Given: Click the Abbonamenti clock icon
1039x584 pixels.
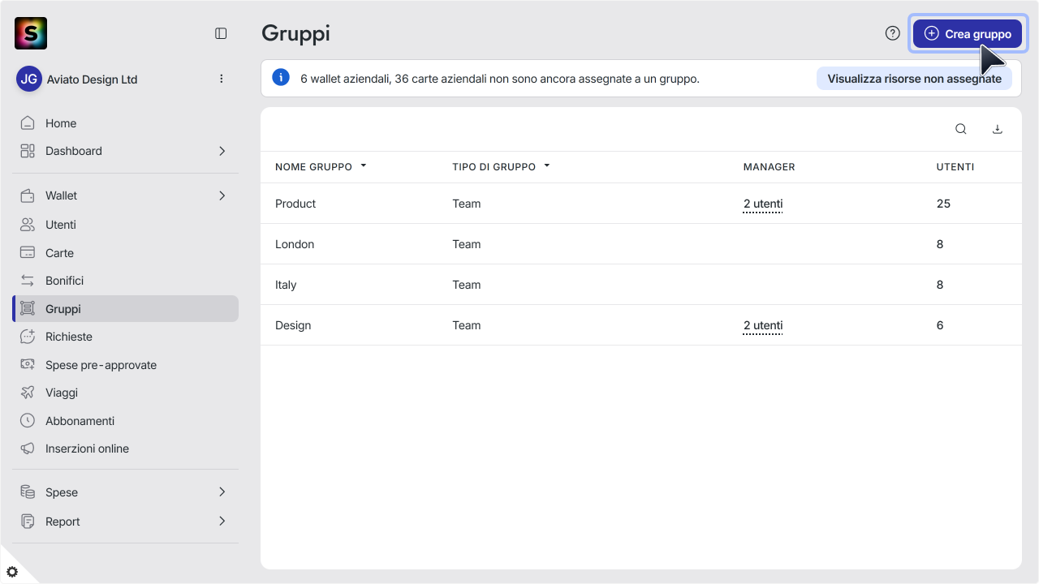Looking at the screenshot, I should [28, 421].
